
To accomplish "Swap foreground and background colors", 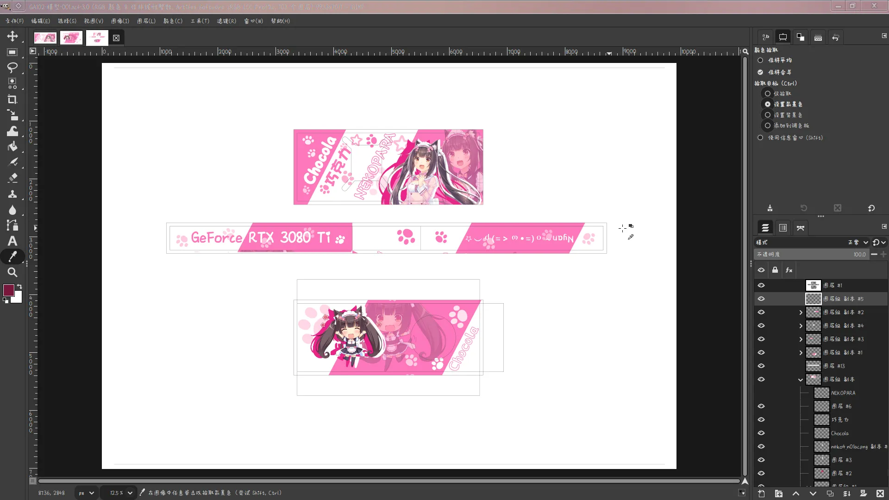I will (19, 287).
